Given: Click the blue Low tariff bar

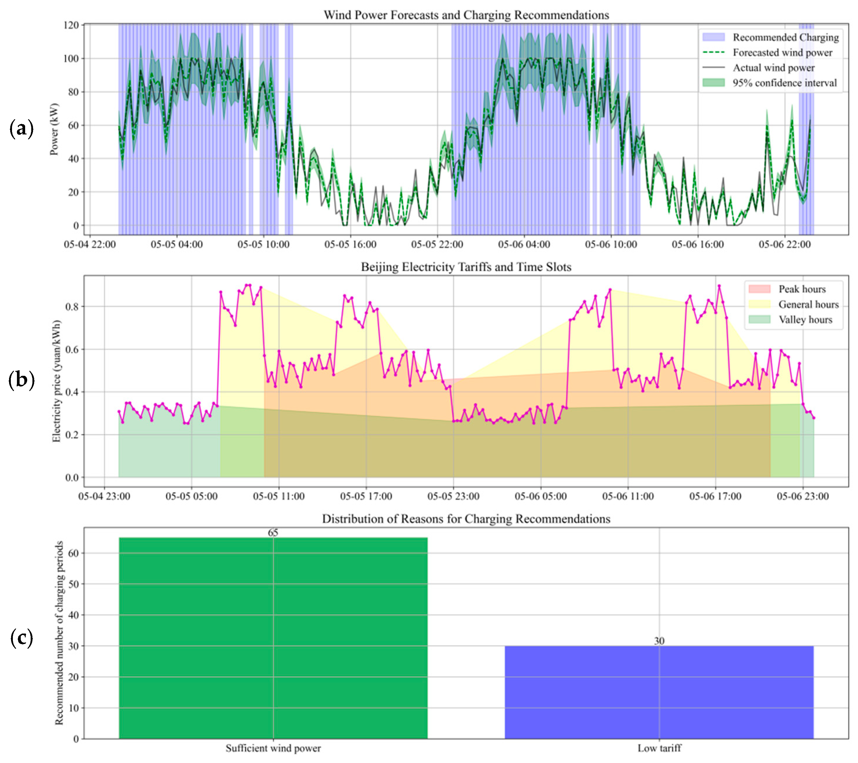Looking at the screenshot, I should (x=658, y=693).
